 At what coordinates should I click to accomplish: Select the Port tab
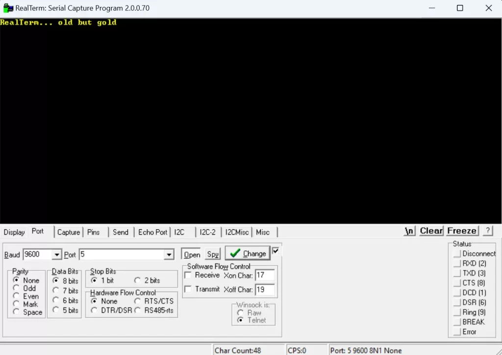point(37,231)
